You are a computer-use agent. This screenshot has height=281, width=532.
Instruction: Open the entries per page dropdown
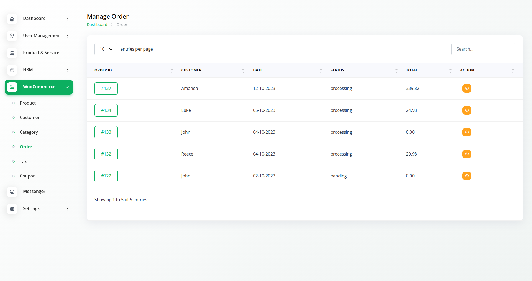(x=106, y=49)
